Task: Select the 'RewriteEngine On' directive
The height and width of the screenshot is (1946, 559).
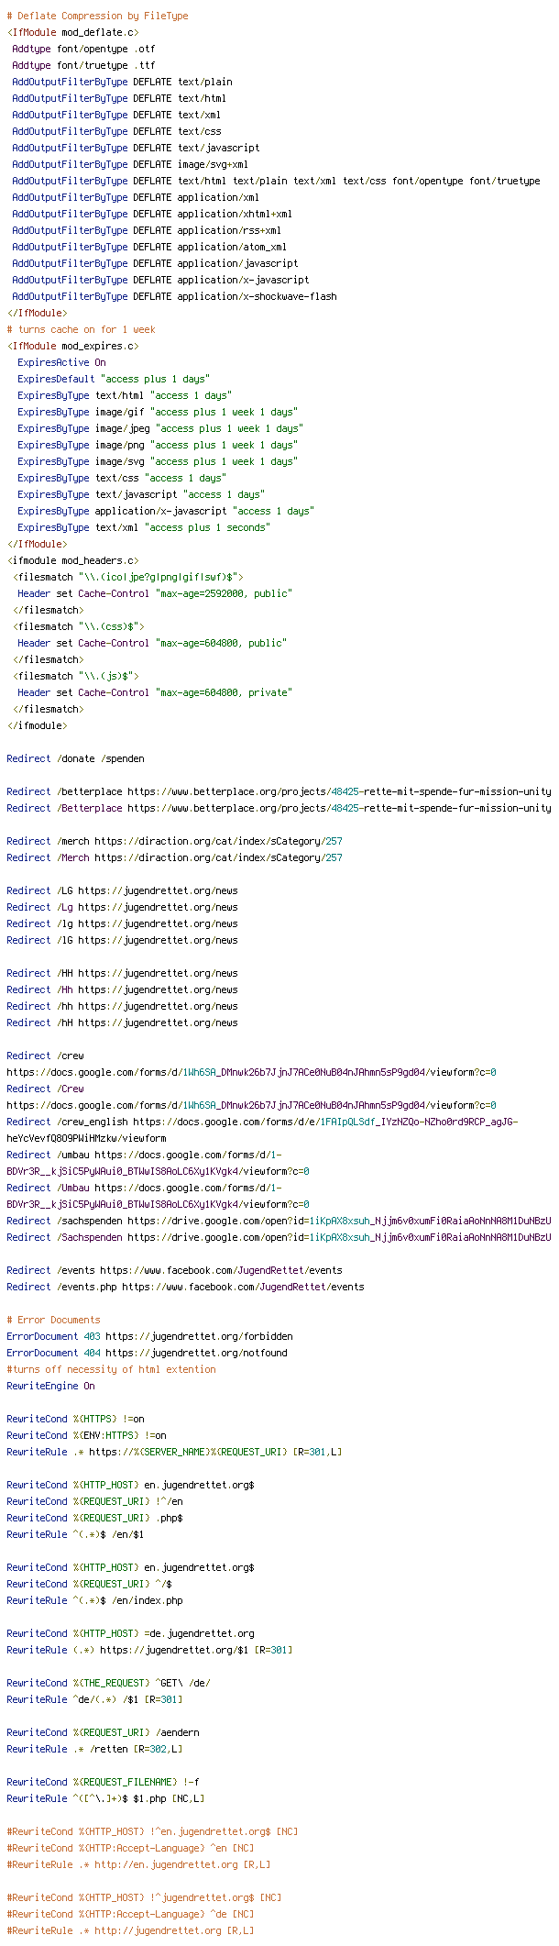Action: point(50,1387)
